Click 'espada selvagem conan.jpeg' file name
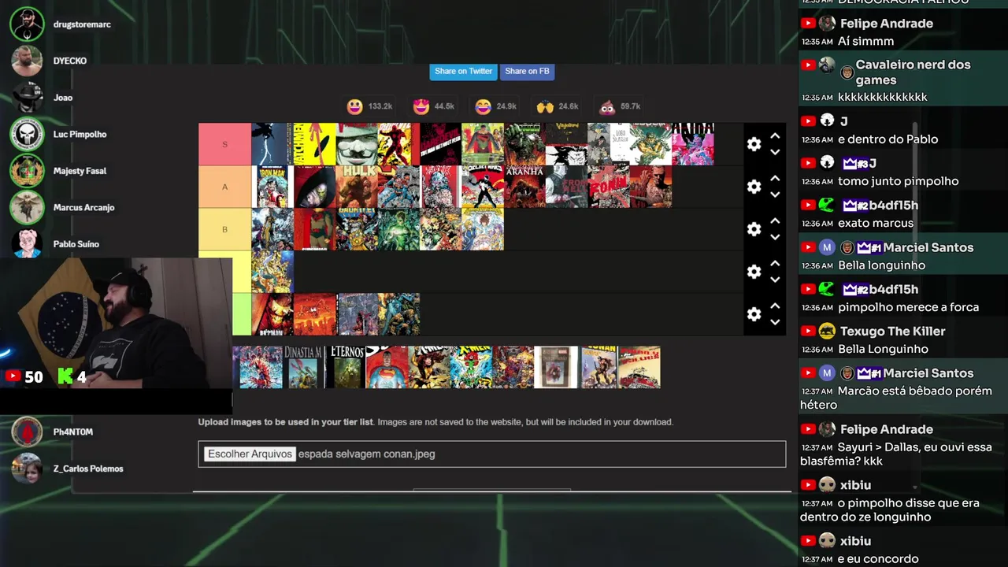This screenshot has height=567, width=1008. 366,454
